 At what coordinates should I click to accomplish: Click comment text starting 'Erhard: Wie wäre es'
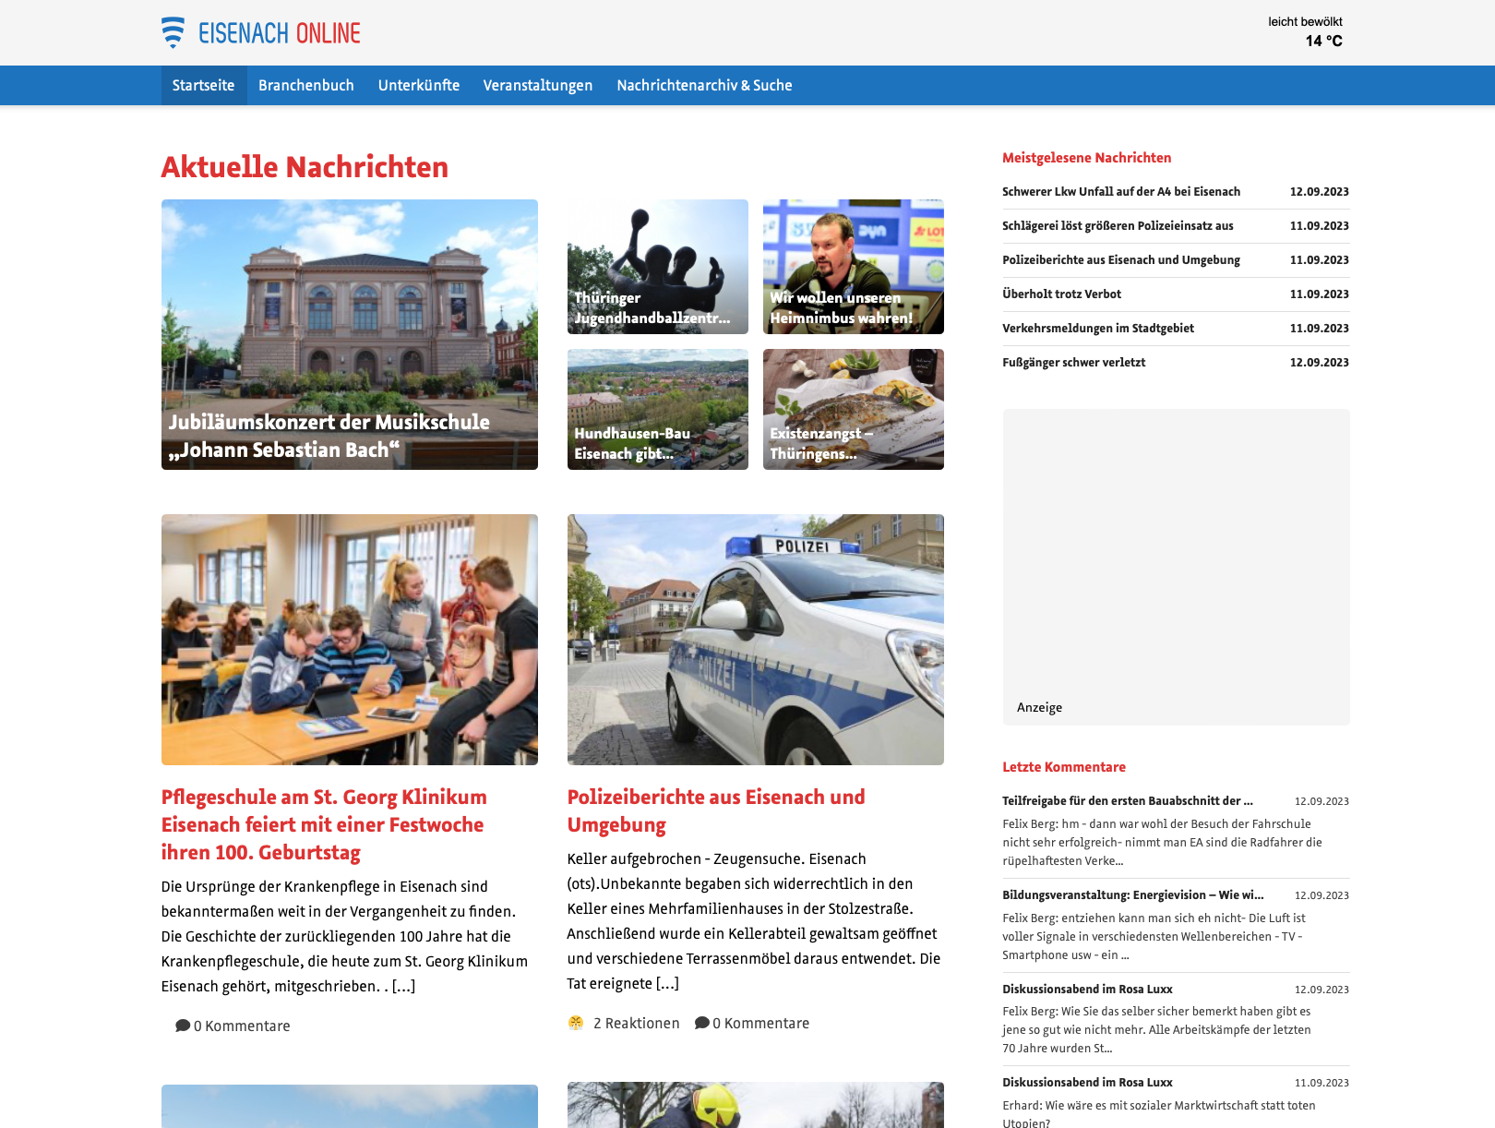pos(1159,1113)
